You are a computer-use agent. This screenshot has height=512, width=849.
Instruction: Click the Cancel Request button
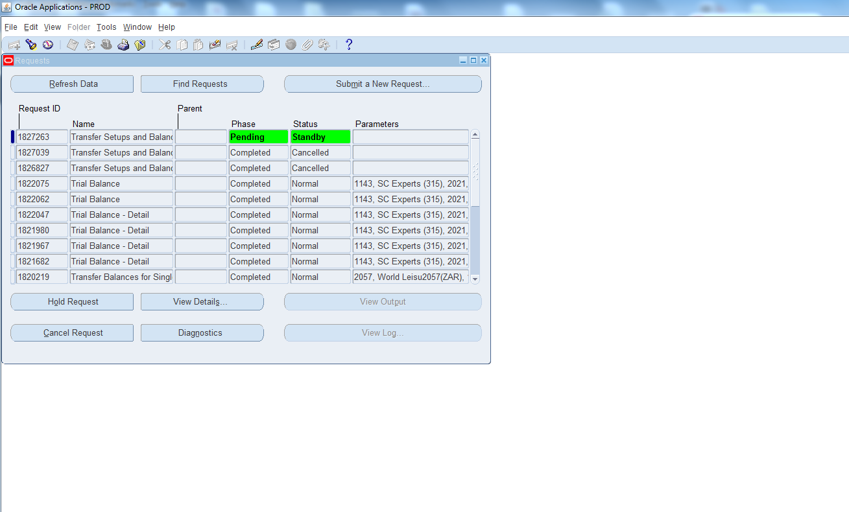(x=72, y=333)
